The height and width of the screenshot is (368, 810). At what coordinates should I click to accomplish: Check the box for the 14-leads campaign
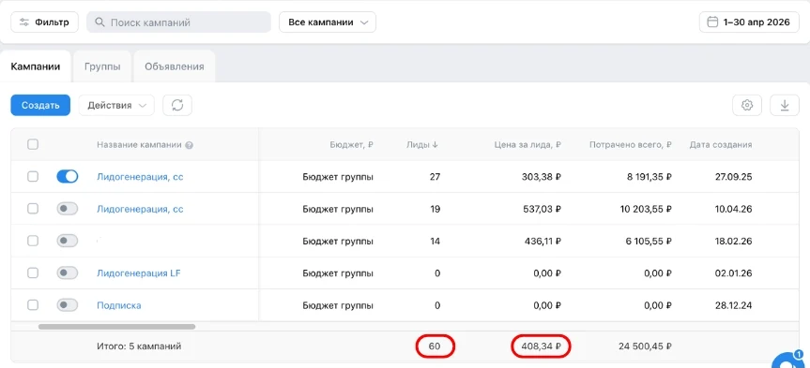point(33,241)
